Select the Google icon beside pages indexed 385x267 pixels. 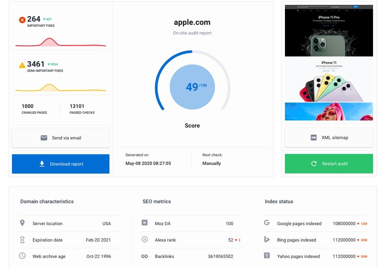click(267, 223)
